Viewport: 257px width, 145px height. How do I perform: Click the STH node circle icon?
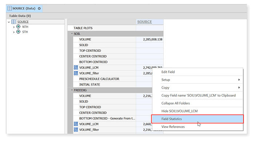pos(18,32)
